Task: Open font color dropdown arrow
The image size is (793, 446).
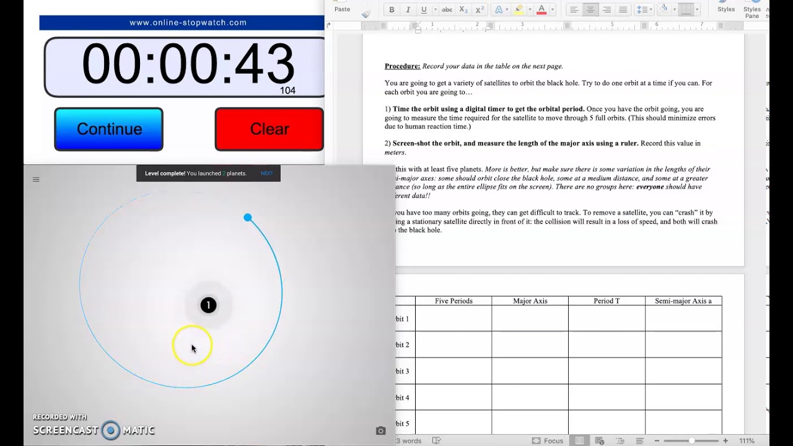Action: (x=553, y=10)
